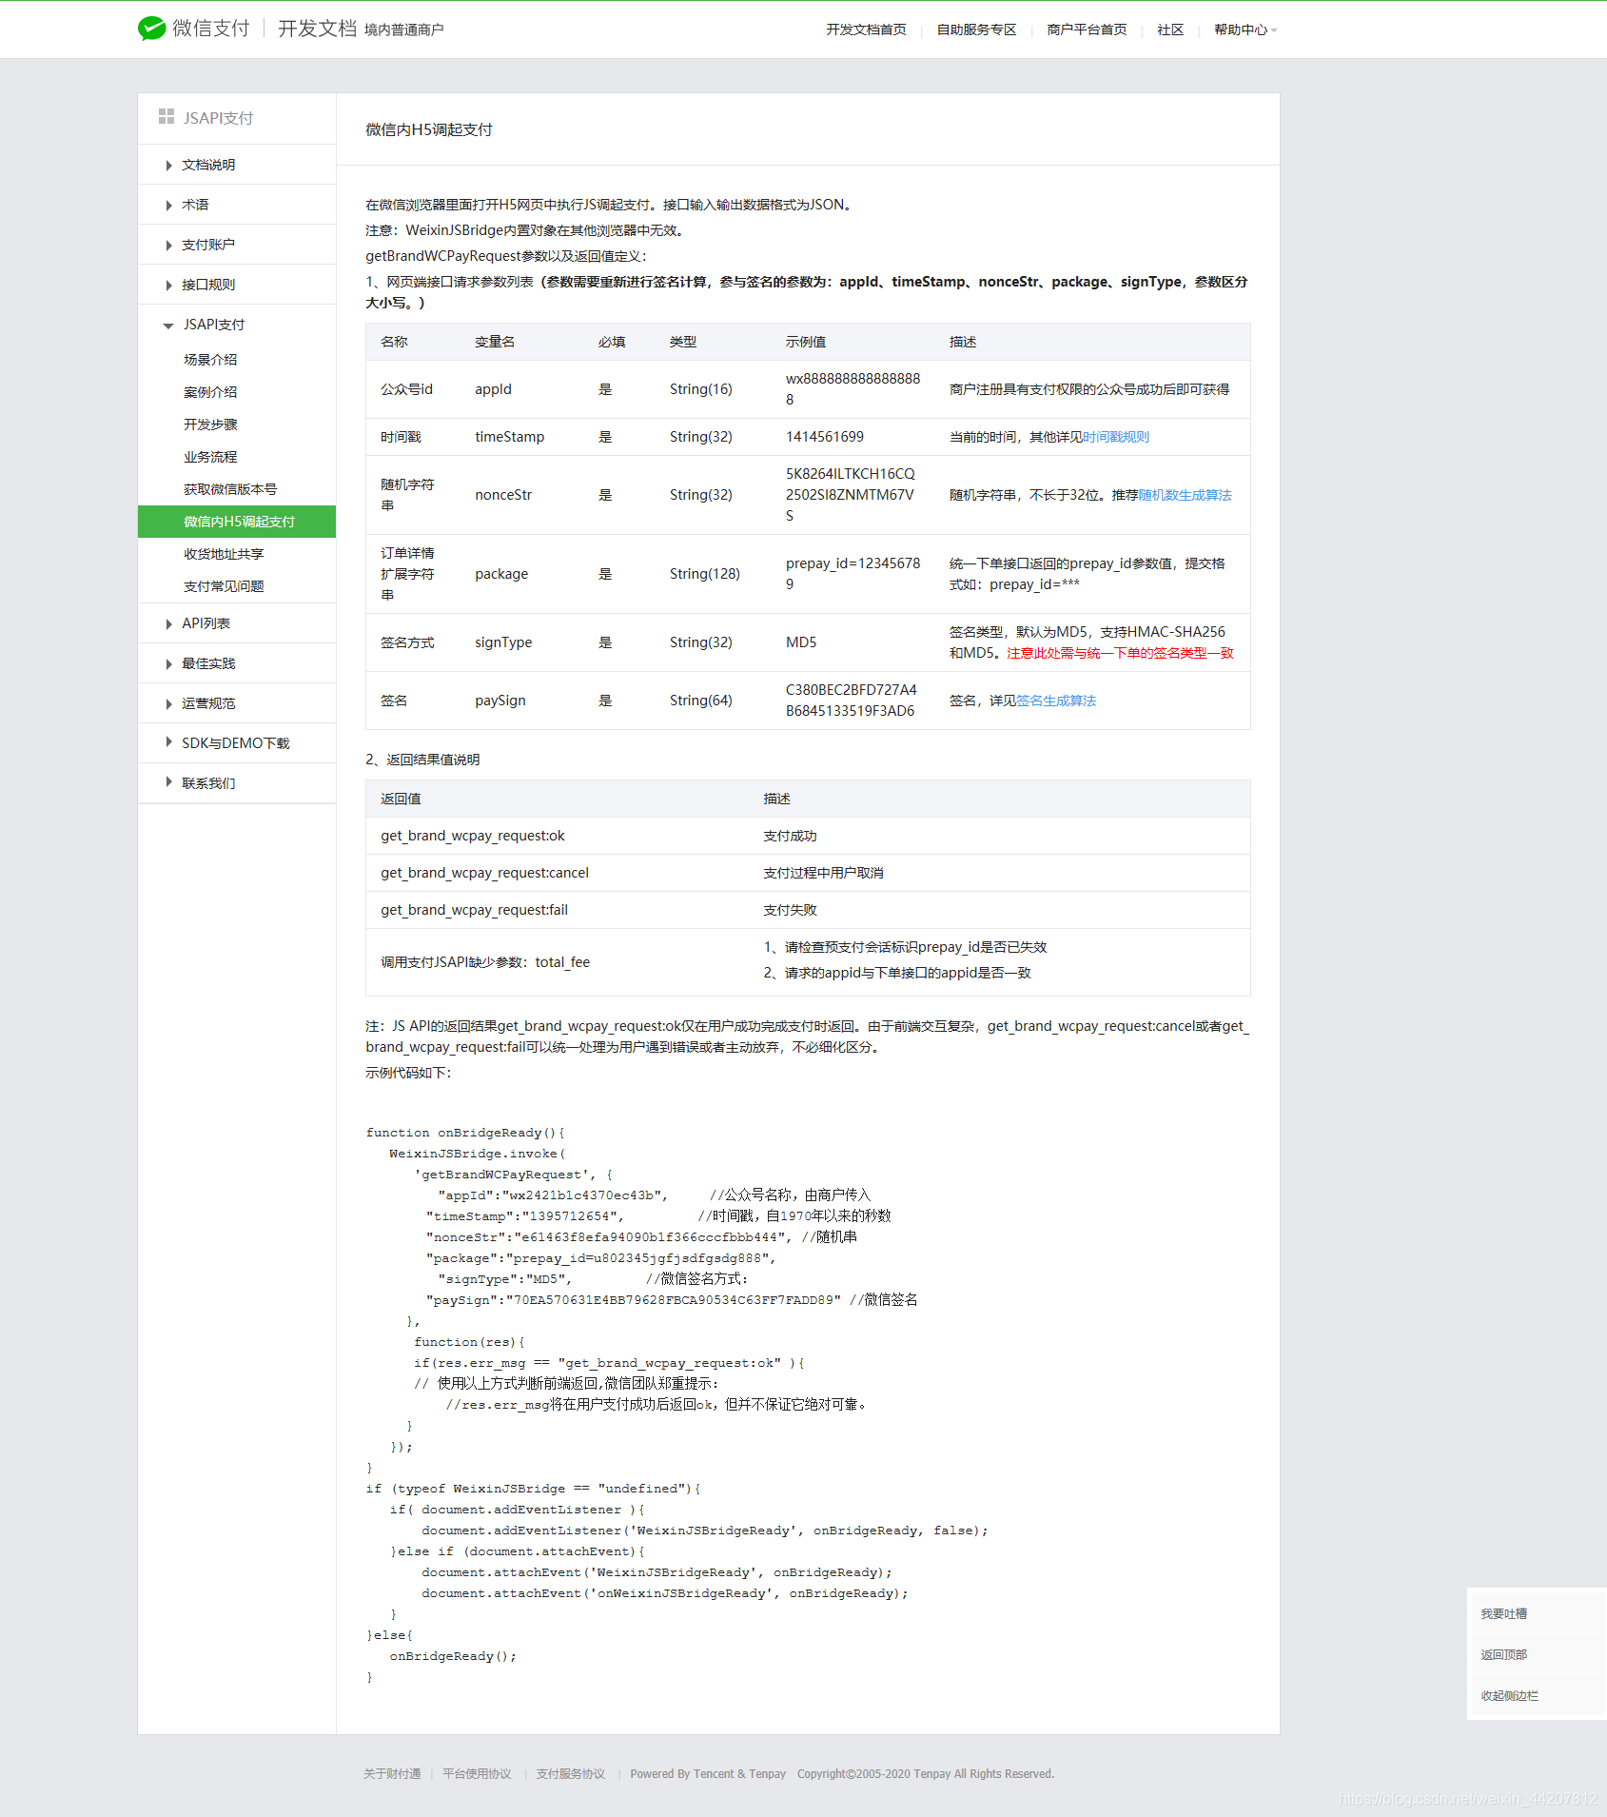Expand the 文档说明 section arrow
The width and height of the screenshot is (1607, 1817).
coord(168,166)
